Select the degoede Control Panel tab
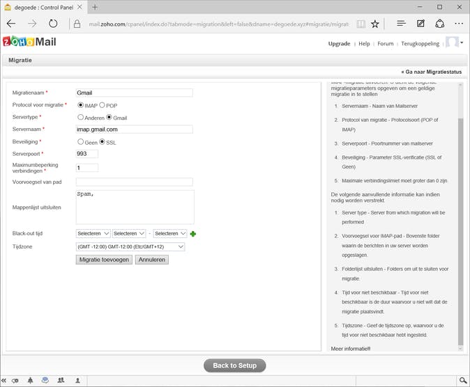Screen dimensions: 470x387 pyautogui.click(x=44, y=7)
